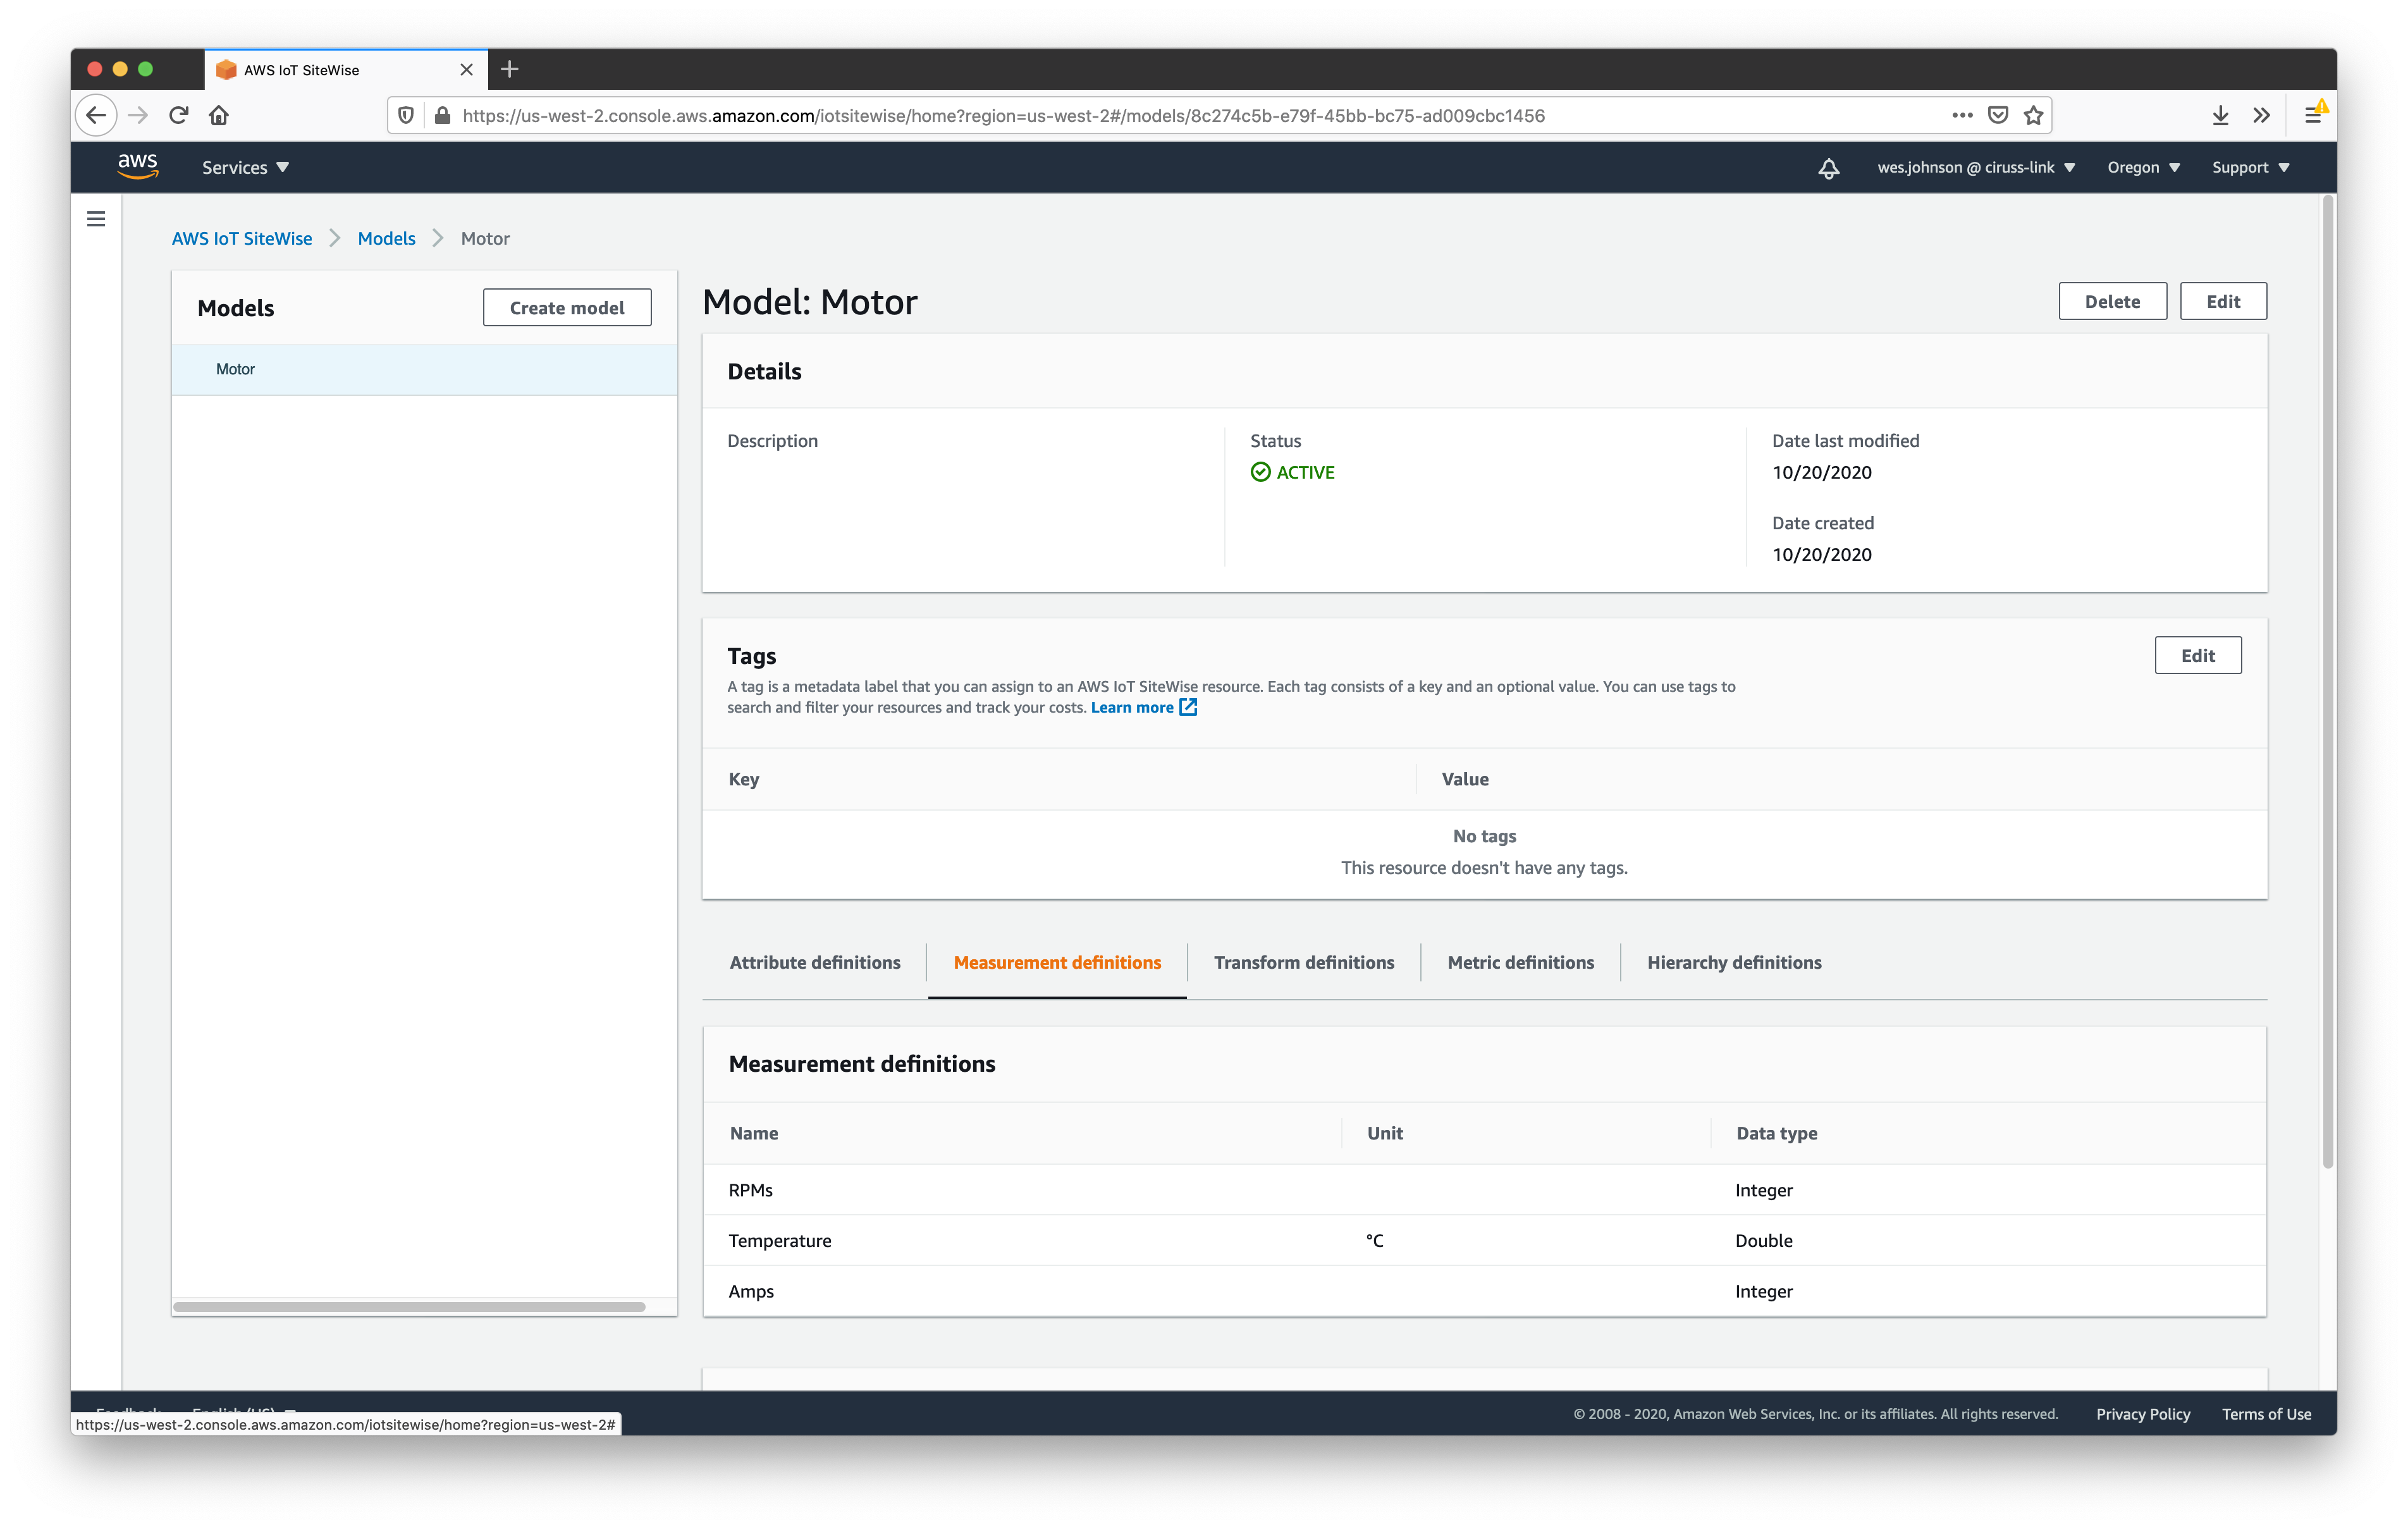Save page to Pocket icon
2408x1529 pixels.
pos(1998,115)
